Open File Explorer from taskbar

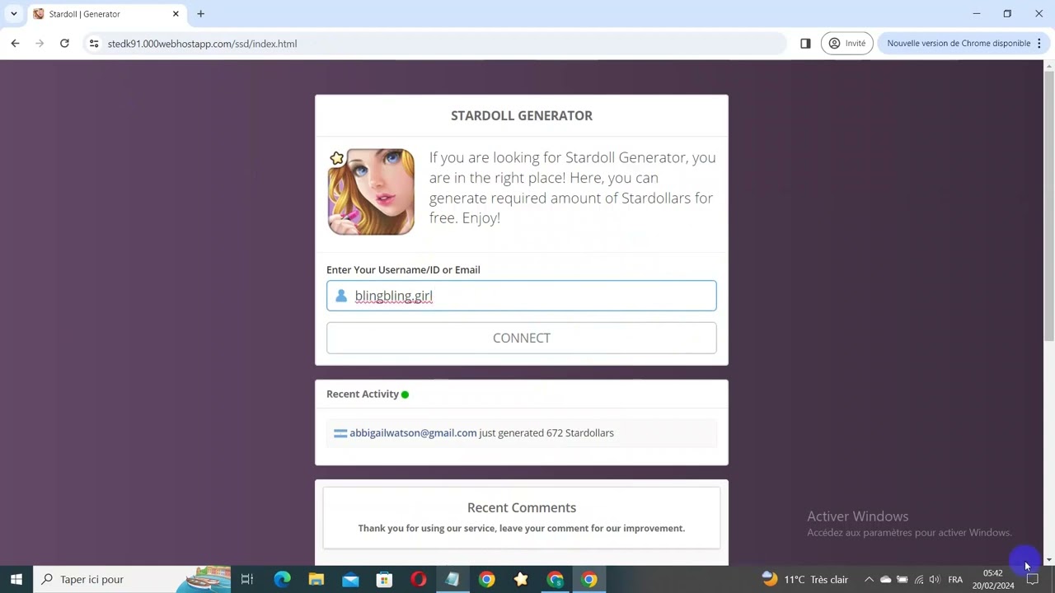coord(316,580)
